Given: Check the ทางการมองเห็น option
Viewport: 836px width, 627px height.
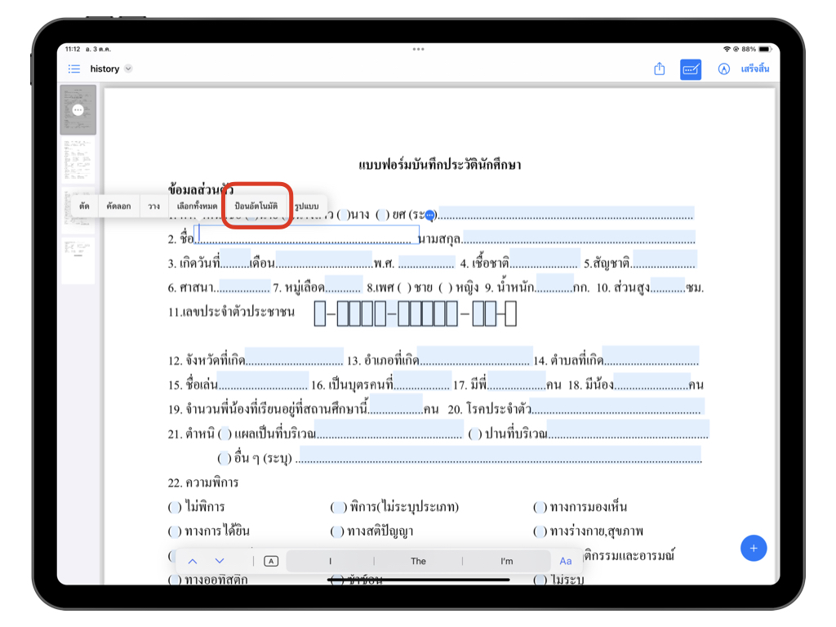Looking at the screenshot, I should click(540, 507).
